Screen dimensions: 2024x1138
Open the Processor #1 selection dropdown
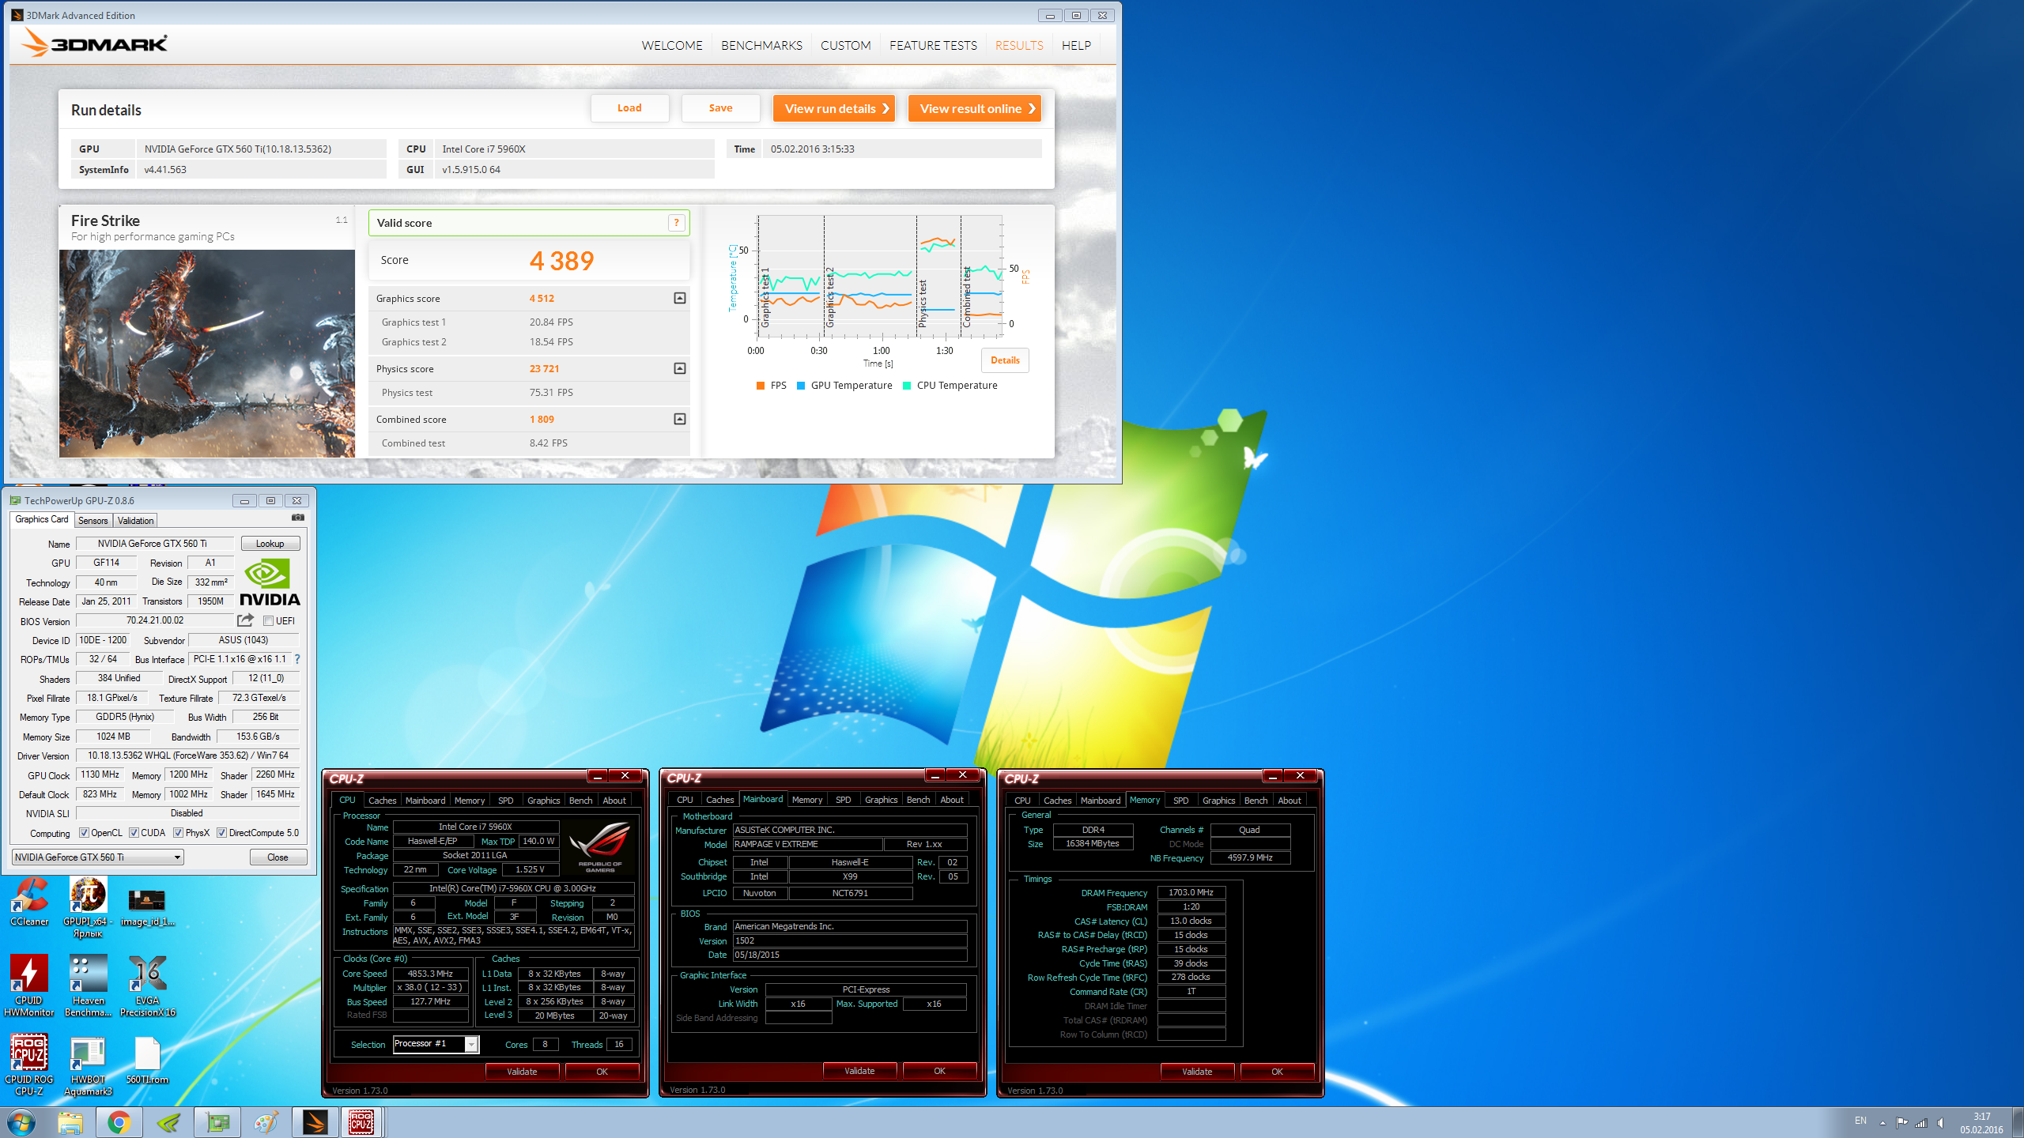(436, 1044)
